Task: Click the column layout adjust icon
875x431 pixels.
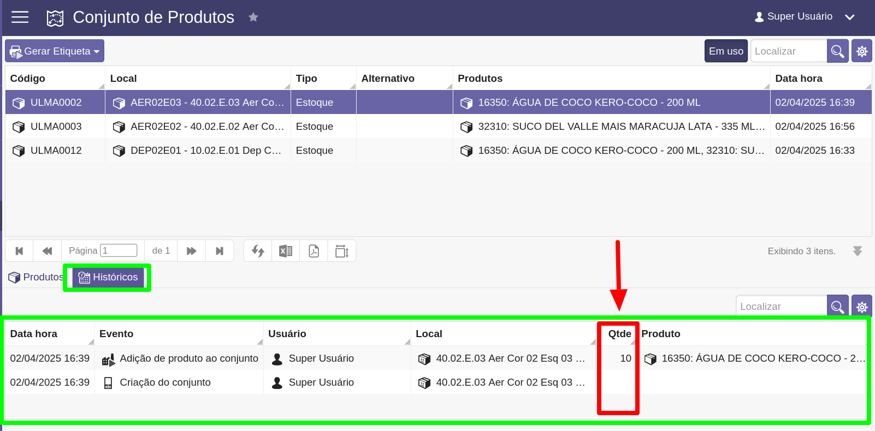Action: pos(342,251)
